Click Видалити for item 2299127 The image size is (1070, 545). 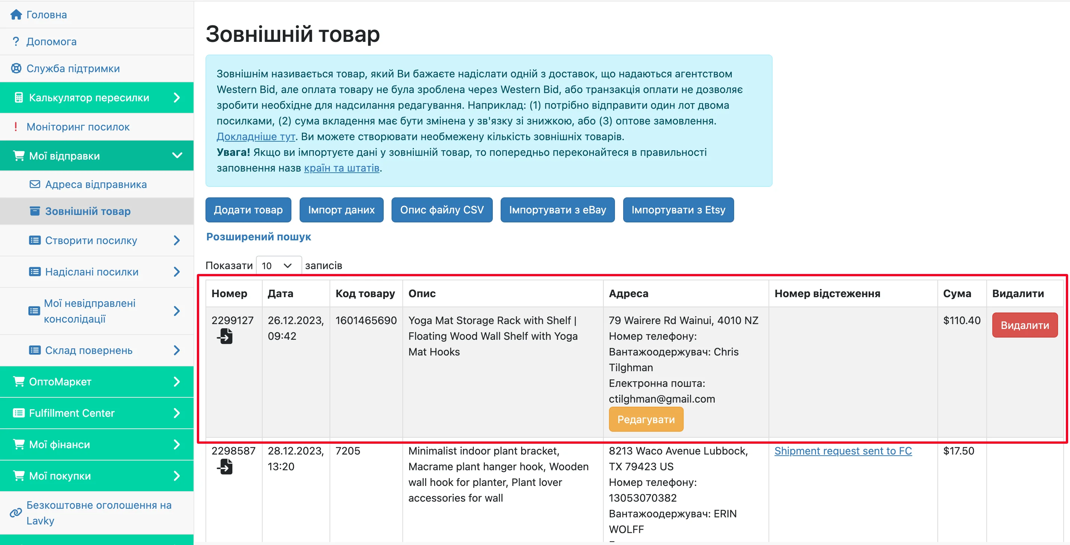tap(1024, 325)
